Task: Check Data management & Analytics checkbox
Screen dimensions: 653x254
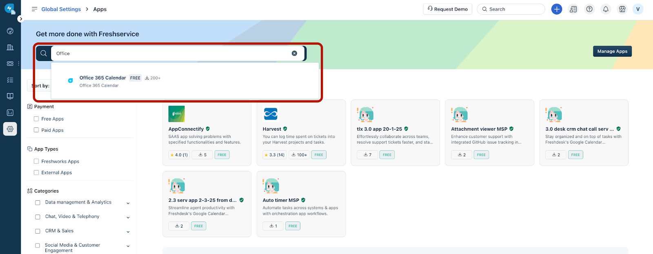Action: (x=38, y=203)
